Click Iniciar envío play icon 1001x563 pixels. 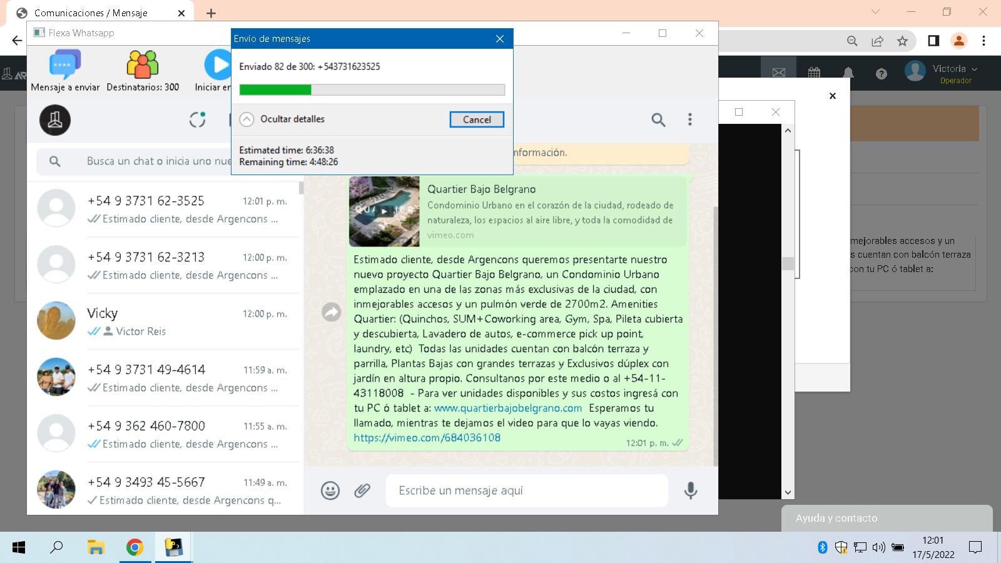pyautogui.click(x=217, y=65)
